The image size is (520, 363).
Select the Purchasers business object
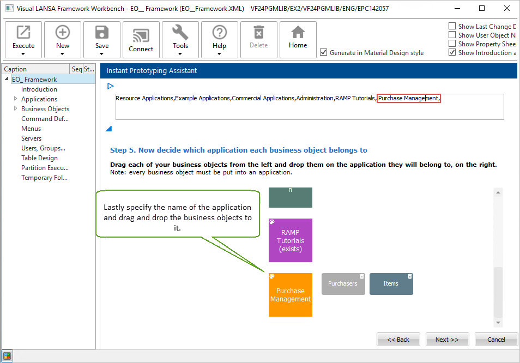(343, 284)
